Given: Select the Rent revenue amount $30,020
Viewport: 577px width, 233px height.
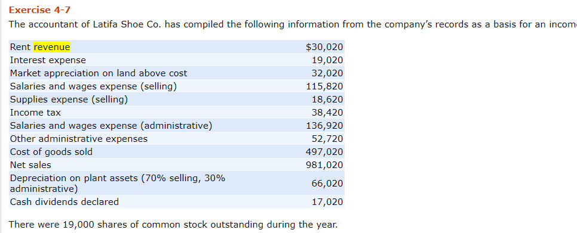Looking at the screenshot, I should click(324, 47).
